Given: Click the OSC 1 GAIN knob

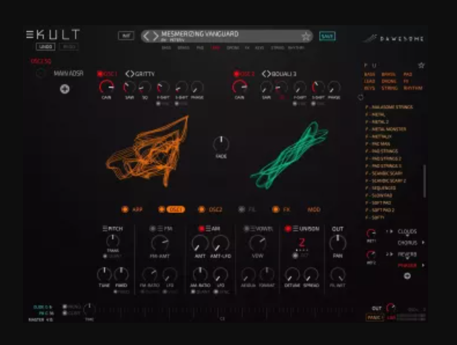Looking at the screenshot, I should [x=106, y=87].
